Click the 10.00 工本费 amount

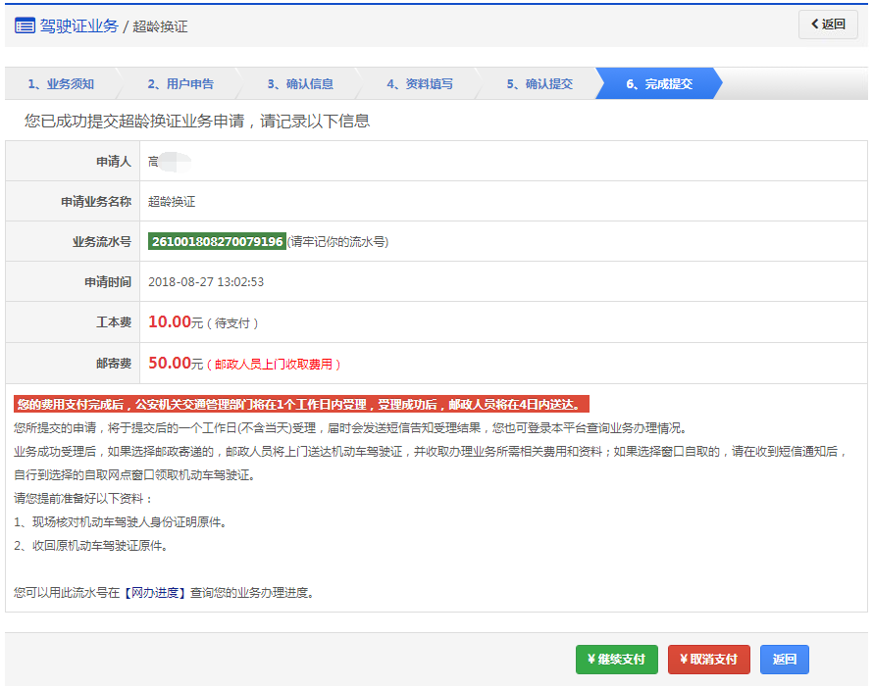coord(169,322)
